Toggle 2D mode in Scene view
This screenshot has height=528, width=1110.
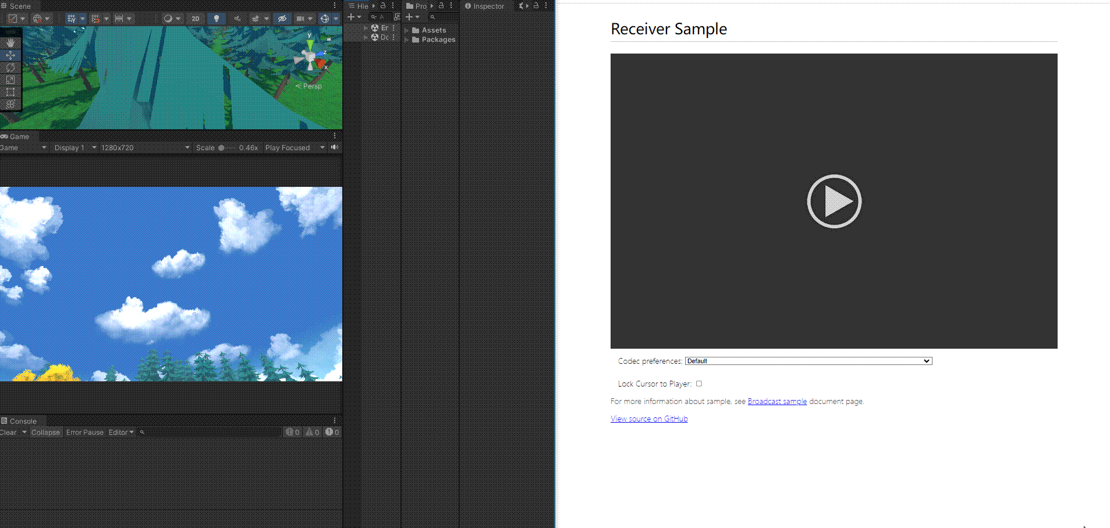pyautogui.click(x=196, y=19)
